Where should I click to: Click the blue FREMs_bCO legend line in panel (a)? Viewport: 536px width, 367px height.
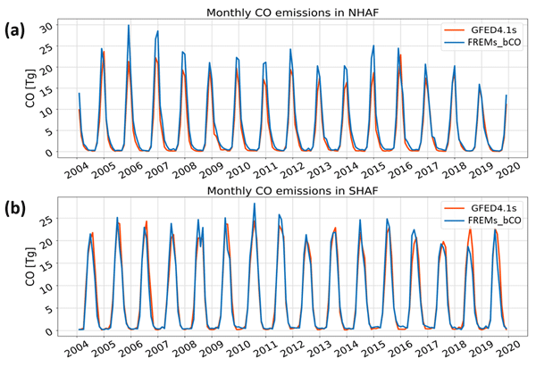pyautogui.click(x=456, y=41)
